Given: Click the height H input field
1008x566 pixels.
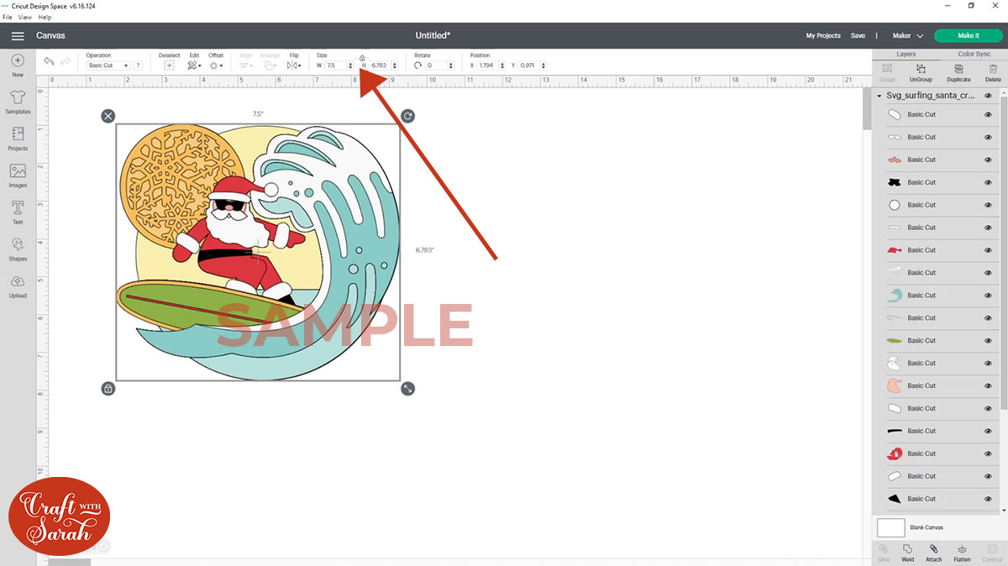Looking at the screenshot, I should click(x=381, y=66).
